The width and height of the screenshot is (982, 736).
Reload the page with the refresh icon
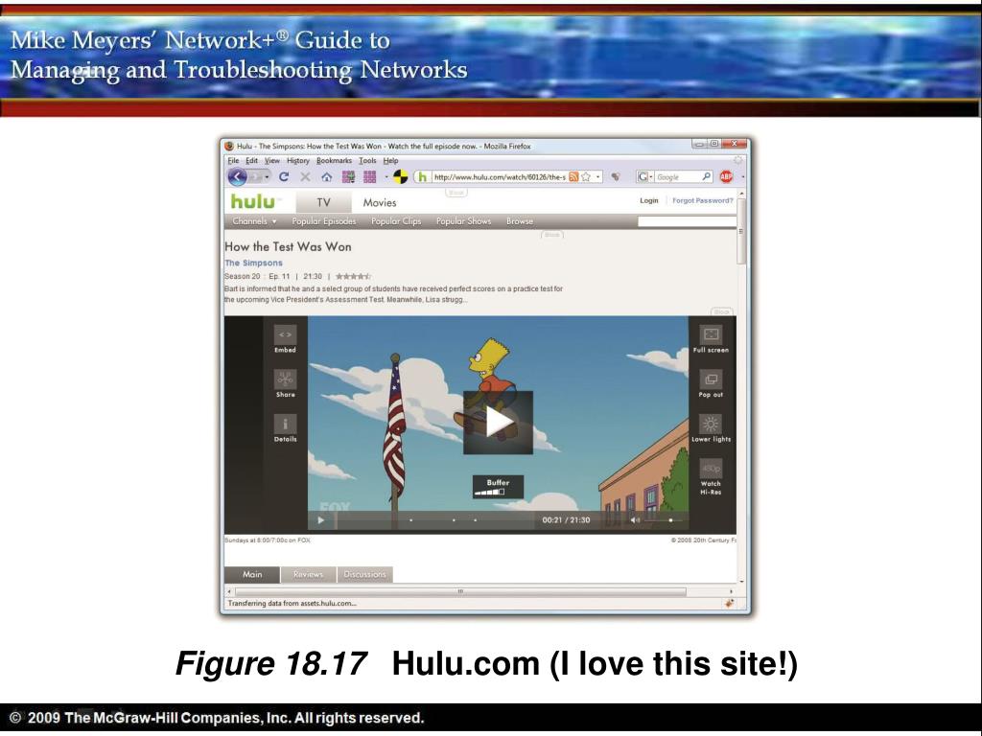pos(284,177)
